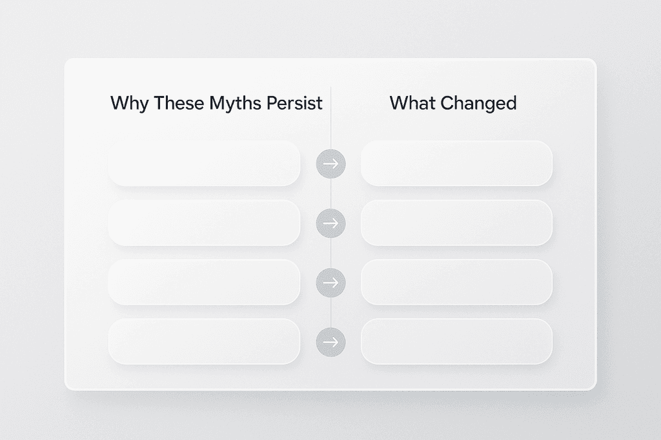661x440 pixels.
Task: Click the arrow icon in the bottom row
Action: click(330, 342)
